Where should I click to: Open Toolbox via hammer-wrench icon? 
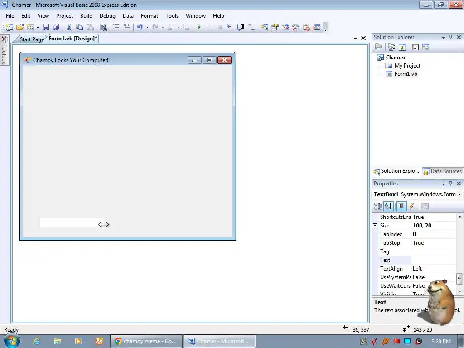click(x=295, y=27)
